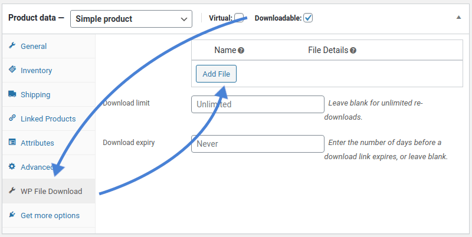Click the wrench icon beside General
The image size is (472, 237).
(x=12, y=46)
